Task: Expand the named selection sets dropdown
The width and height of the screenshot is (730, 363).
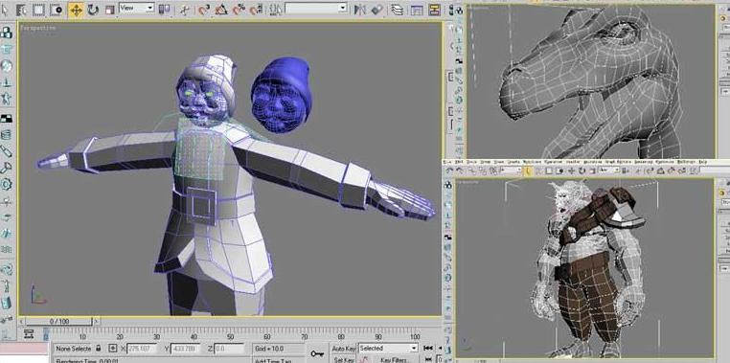Action: pos(316,8)
